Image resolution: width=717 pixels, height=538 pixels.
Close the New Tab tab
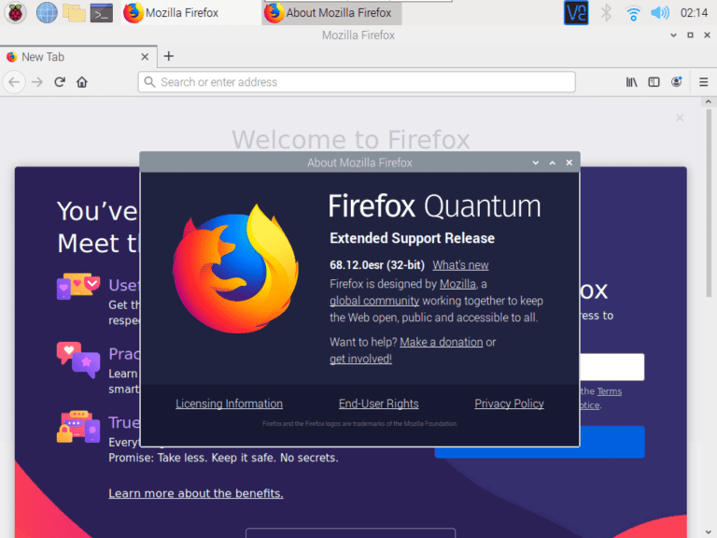coord(145,57)
